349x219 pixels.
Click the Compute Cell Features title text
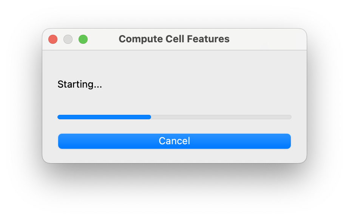(174, 39)
